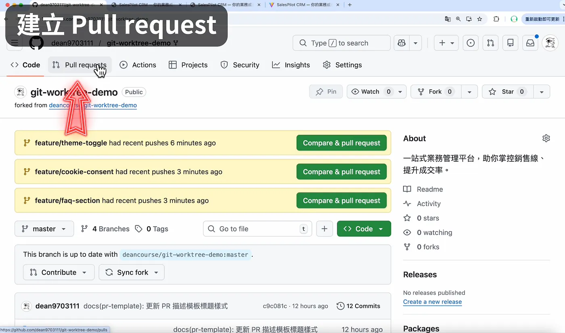565x333 pixels.
Task: Open a new browser tab
Action: (349, 5)
